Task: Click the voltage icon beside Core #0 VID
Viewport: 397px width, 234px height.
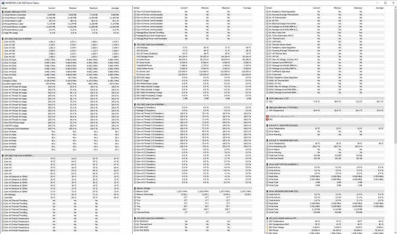Action: coord(2,41)
